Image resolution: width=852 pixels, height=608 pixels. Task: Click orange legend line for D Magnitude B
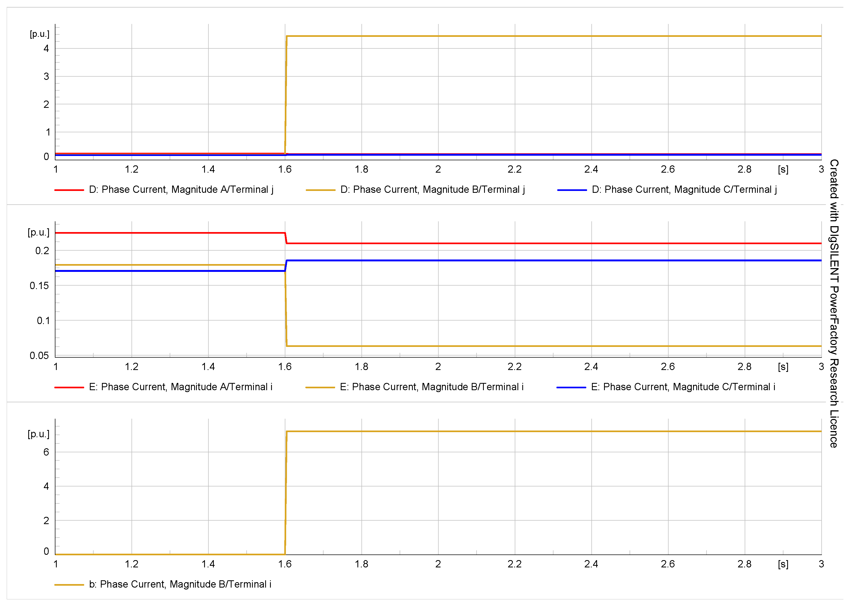[x=320, y=190]
